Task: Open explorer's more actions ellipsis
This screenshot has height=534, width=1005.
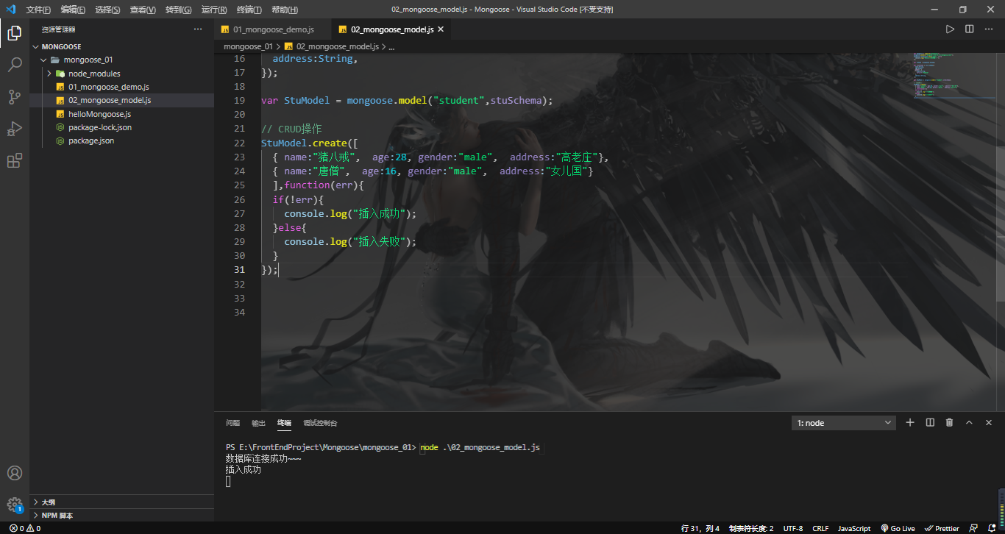Action: [198, 29]
